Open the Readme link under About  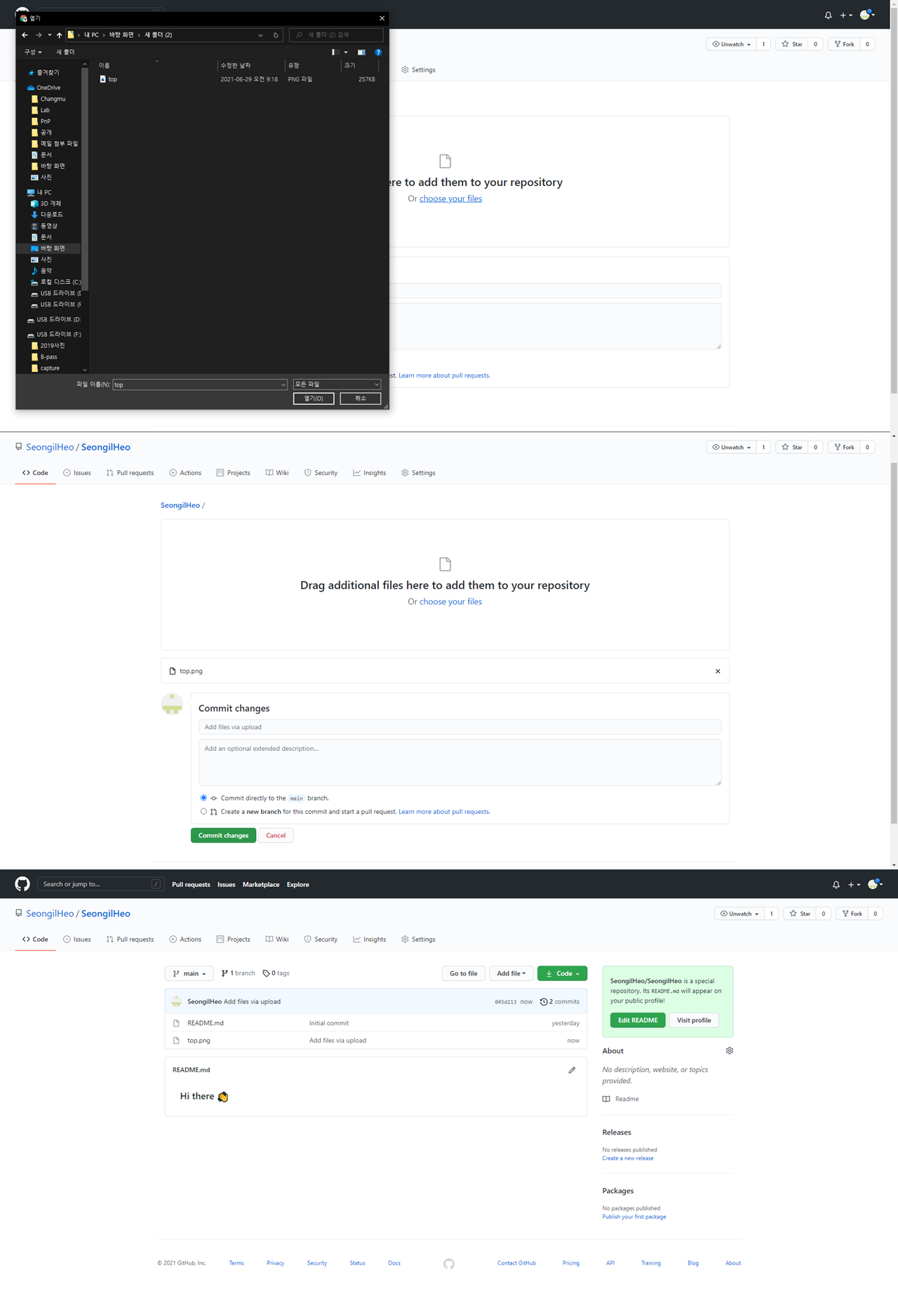click(621, 1099)
